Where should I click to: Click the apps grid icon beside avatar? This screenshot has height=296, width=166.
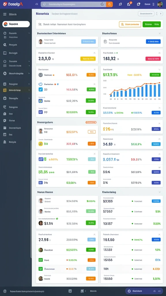153,4
